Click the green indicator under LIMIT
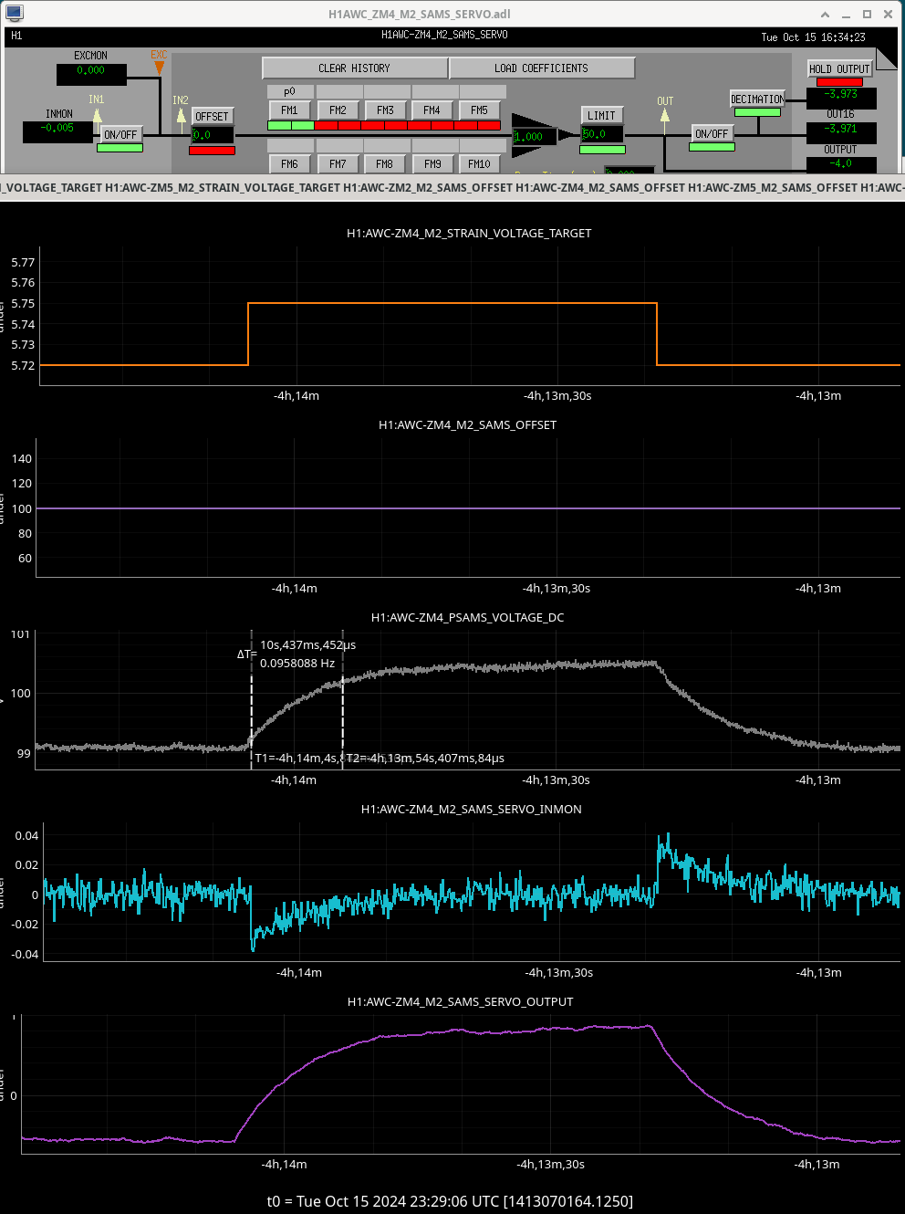The image size is (905, 1214). pos(602,149)
